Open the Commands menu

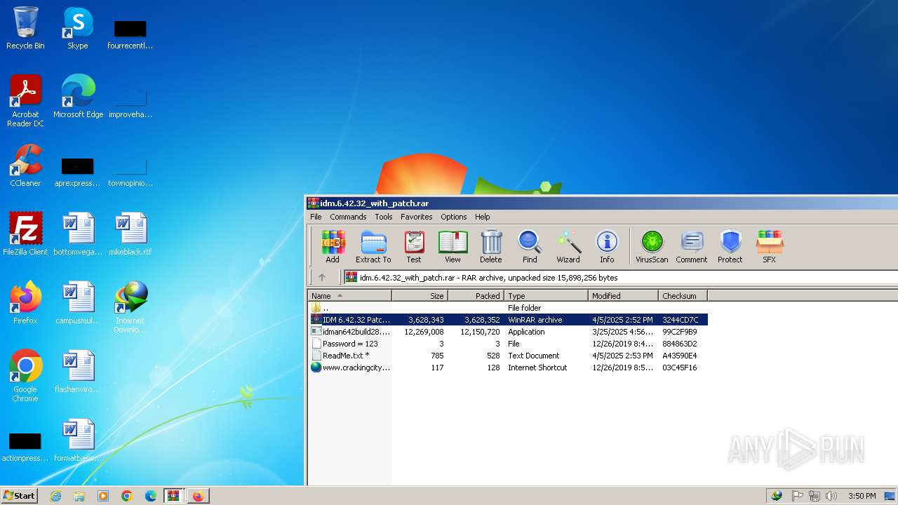point(348,217)
